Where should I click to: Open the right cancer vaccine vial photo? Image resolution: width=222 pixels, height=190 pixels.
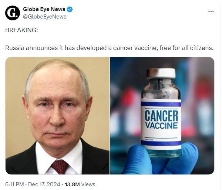pos(162,116)
